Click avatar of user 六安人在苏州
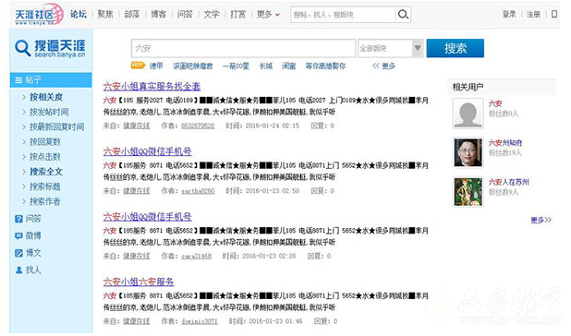Image resolution: width=571 pixels, height=336 pixels. [x=468, y=192]
